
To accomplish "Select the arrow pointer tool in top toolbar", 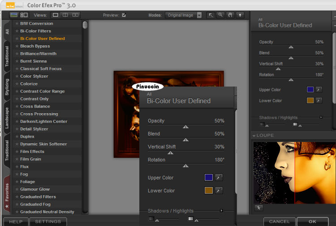I will (x=211, y=15).
